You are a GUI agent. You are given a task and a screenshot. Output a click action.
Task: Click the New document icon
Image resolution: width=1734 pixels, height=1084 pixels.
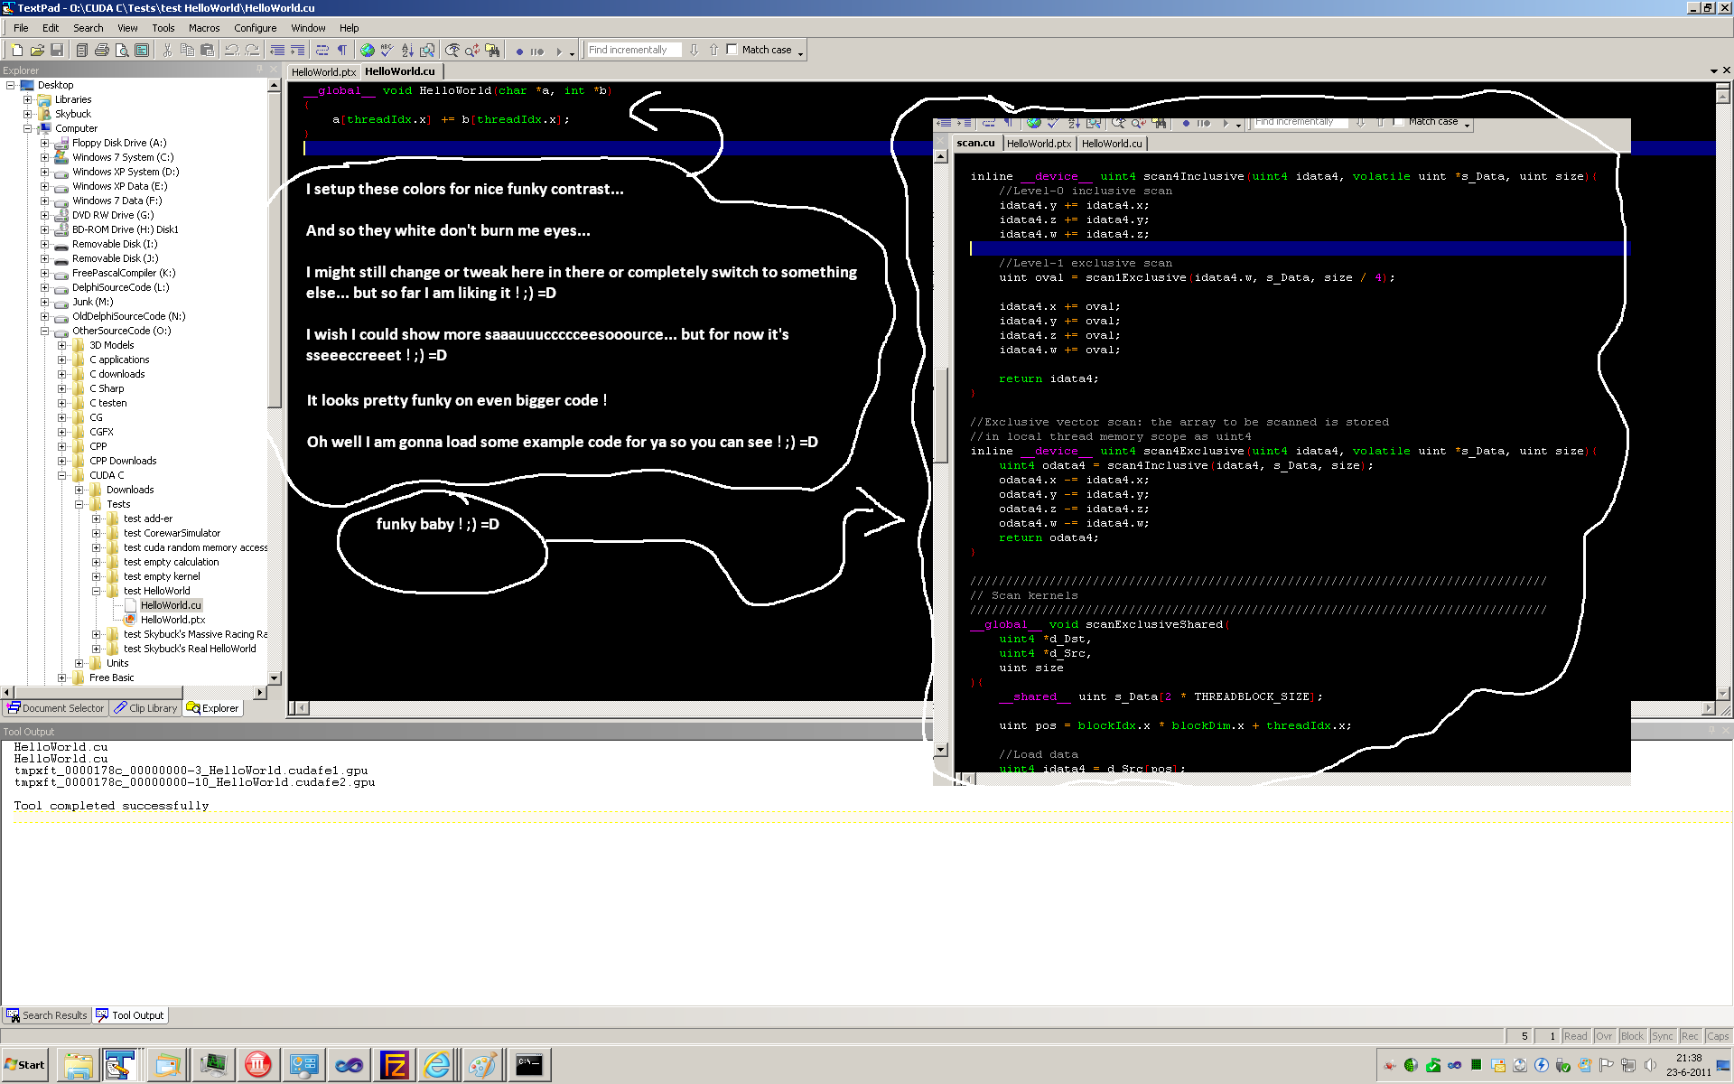coord(16,51)
